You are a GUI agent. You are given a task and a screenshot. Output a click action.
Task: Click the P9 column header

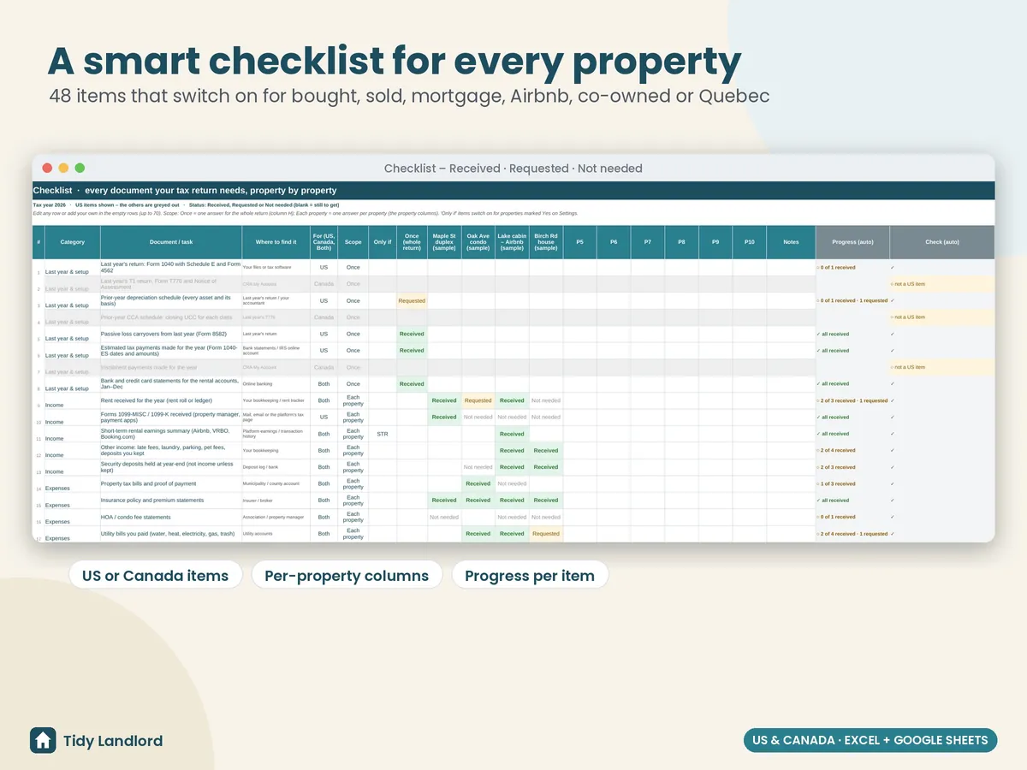(x=715, y=242)
